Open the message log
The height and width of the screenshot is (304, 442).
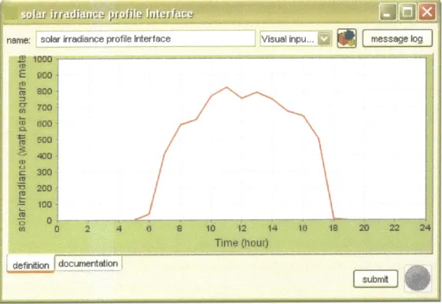point(397,38)
